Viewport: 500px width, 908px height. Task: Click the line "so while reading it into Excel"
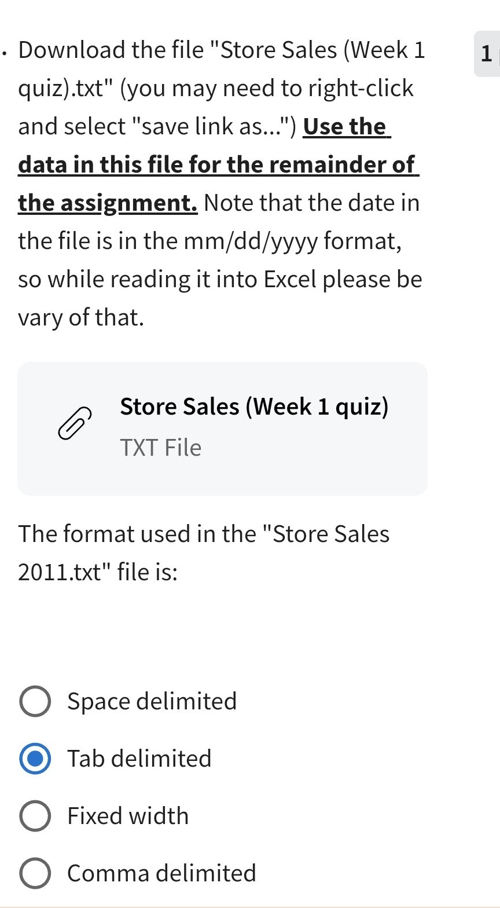coord(220,279)
